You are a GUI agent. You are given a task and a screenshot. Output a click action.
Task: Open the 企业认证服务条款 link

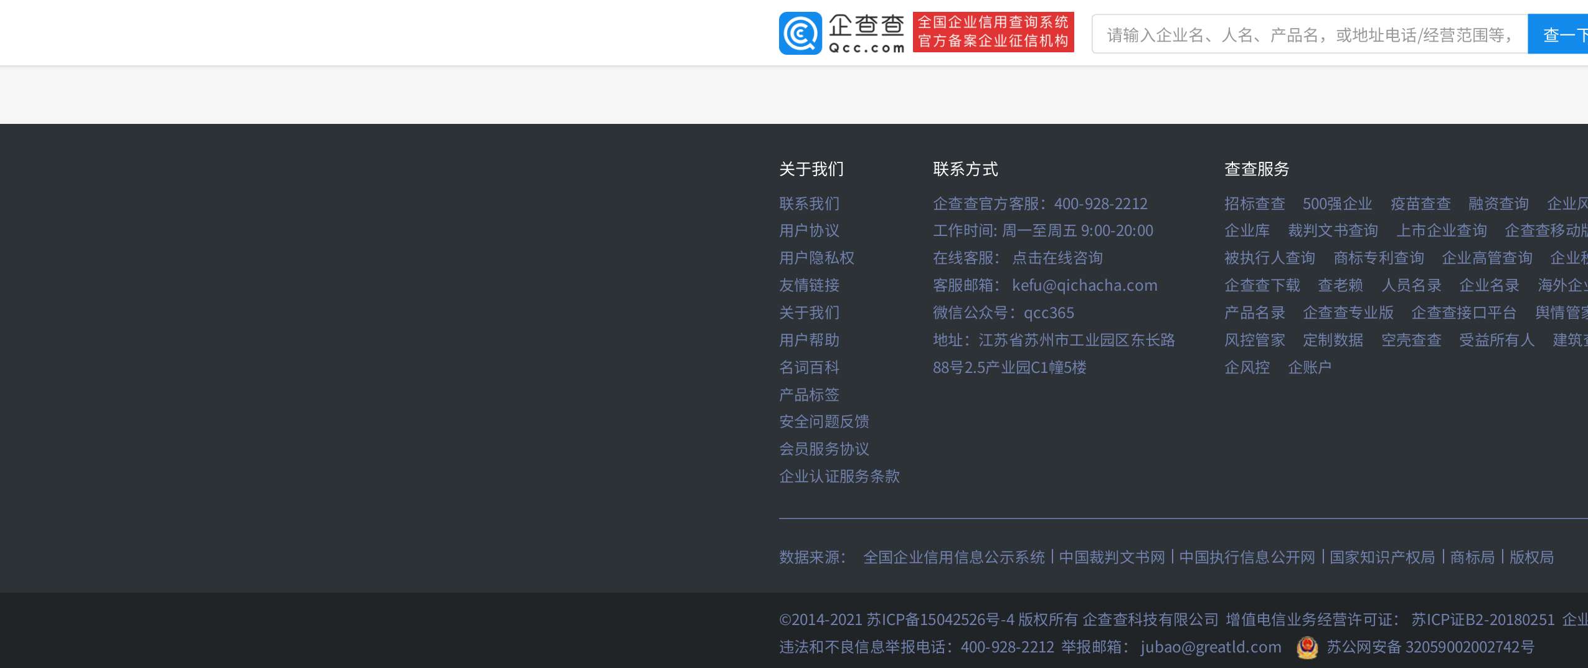click(839, 476)
